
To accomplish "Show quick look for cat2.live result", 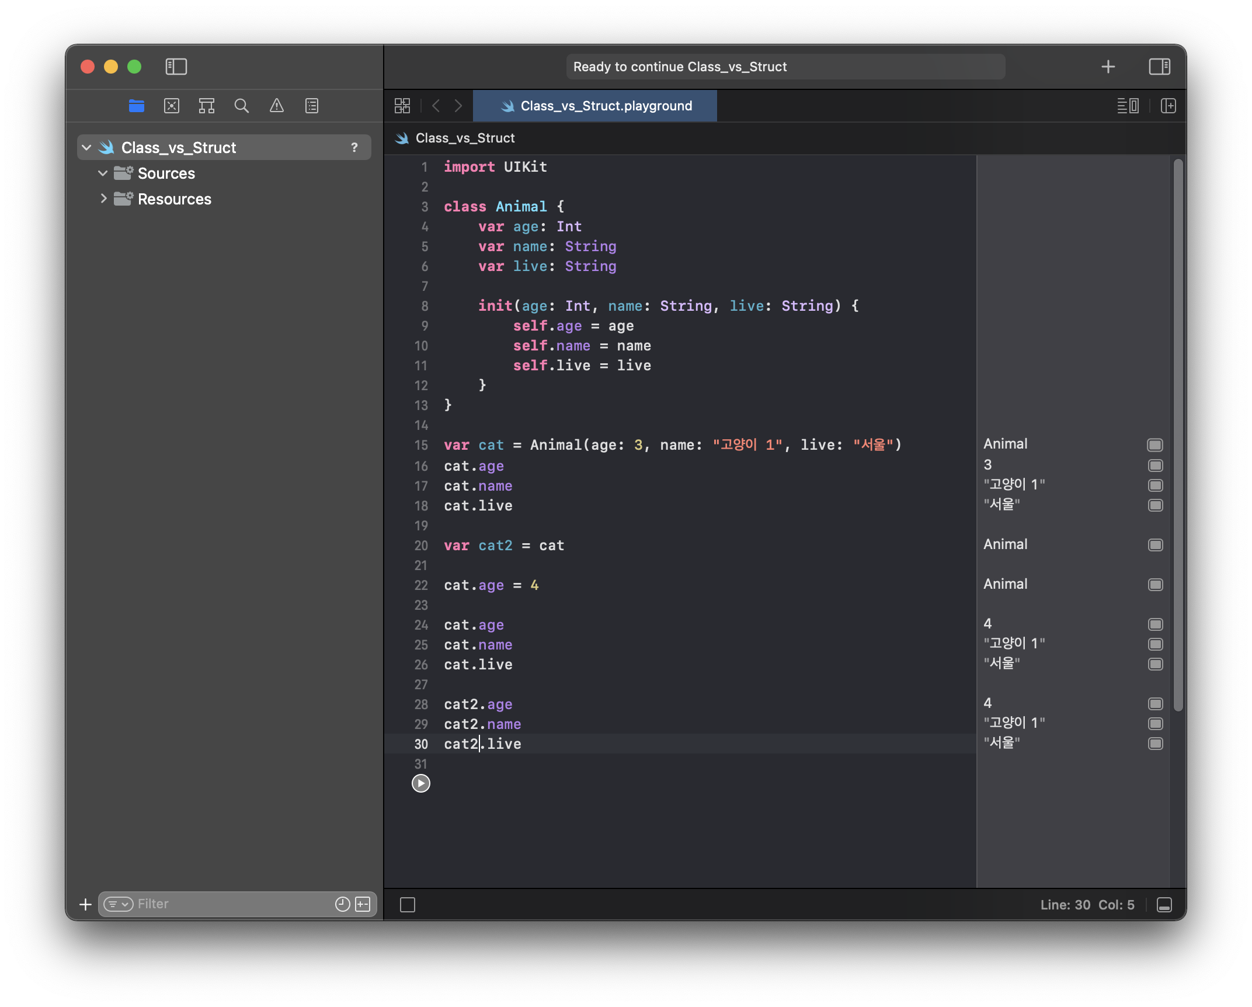I will coord(1155,744).
